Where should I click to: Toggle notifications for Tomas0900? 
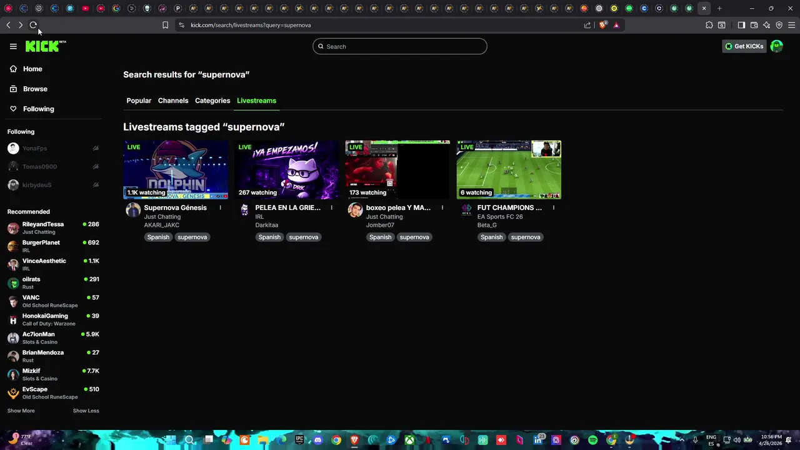pos(96,167)
